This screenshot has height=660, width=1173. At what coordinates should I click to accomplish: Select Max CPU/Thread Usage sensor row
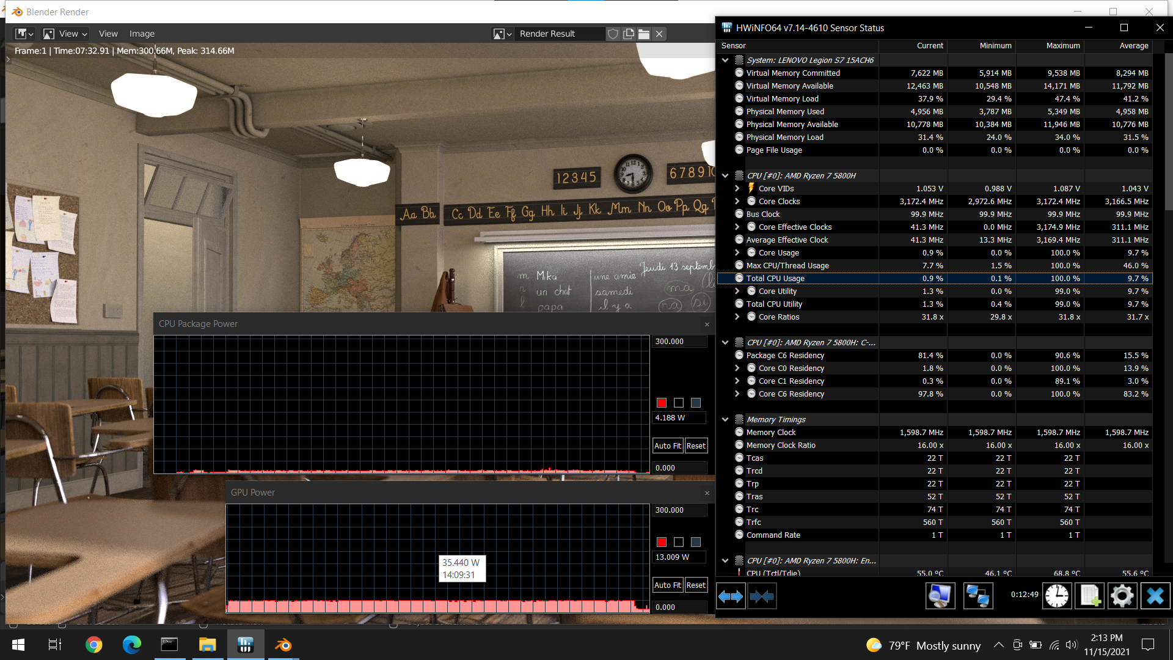point(935,265)
